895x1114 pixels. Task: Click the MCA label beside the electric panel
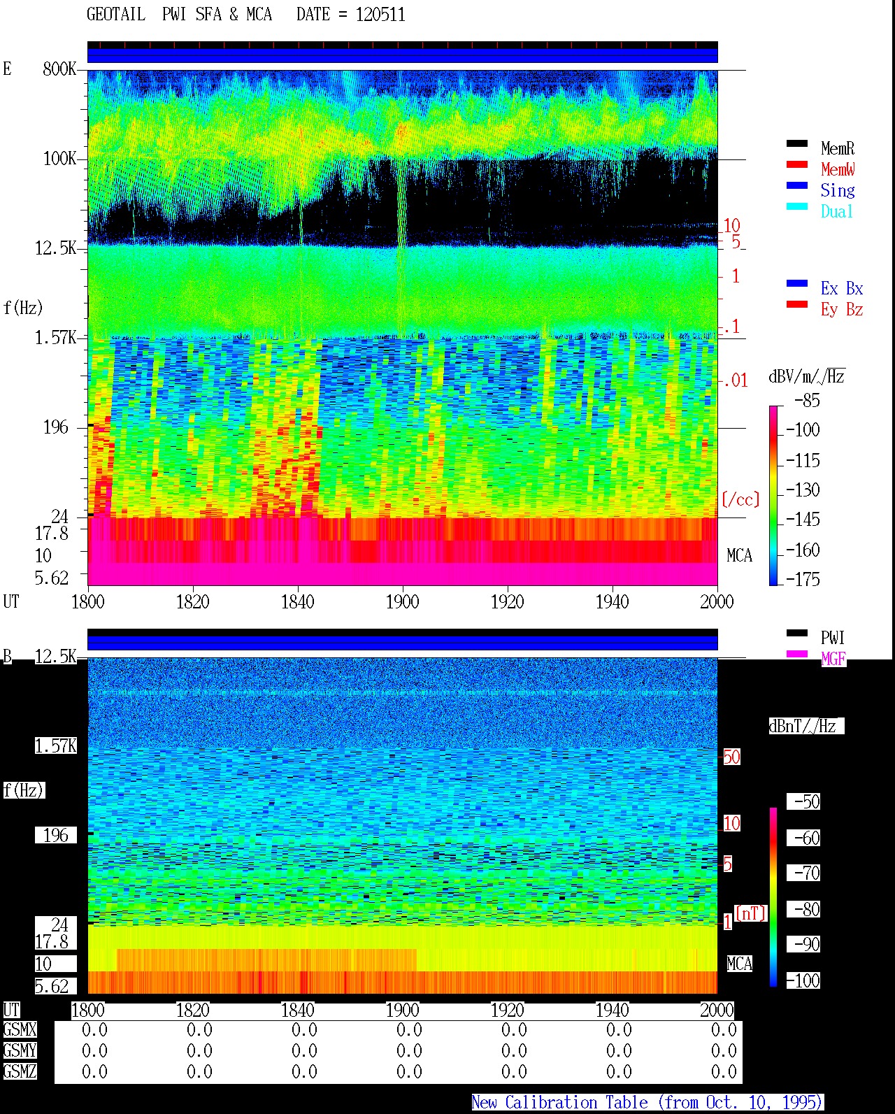coord(739,556)
